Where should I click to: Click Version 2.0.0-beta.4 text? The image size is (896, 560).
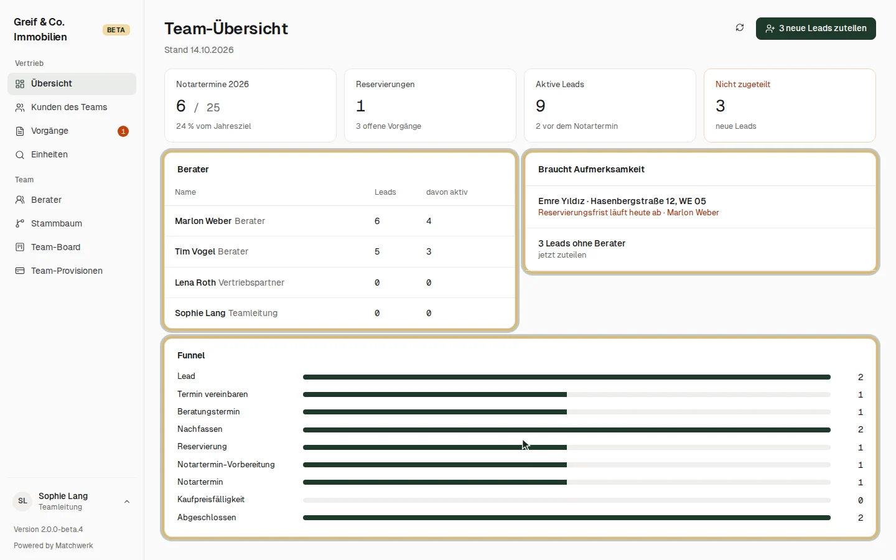click(49, 530)
